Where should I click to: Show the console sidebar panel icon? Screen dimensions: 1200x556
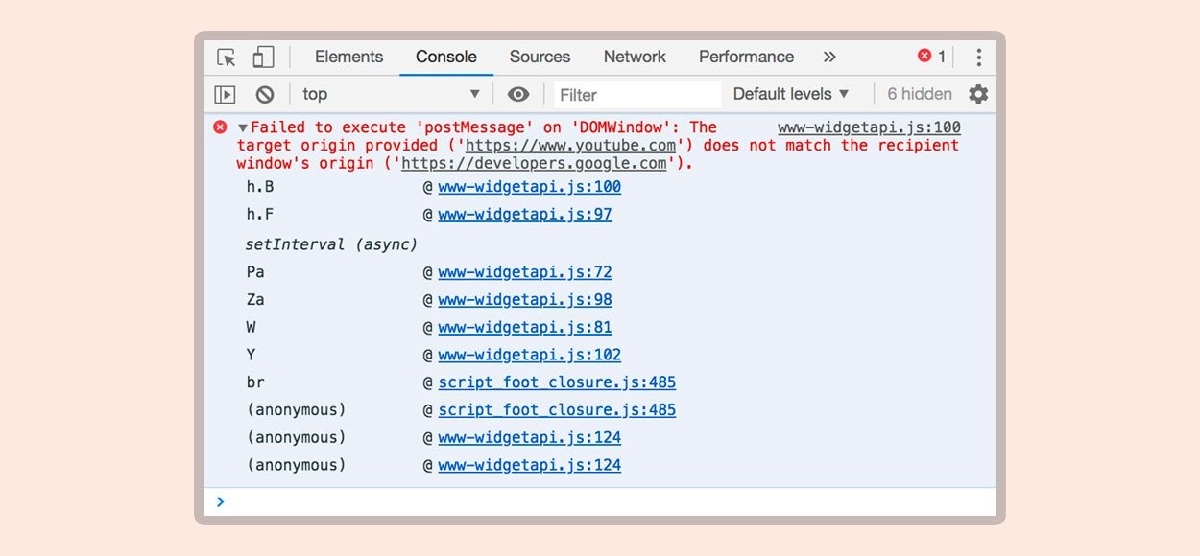point(225,94)
